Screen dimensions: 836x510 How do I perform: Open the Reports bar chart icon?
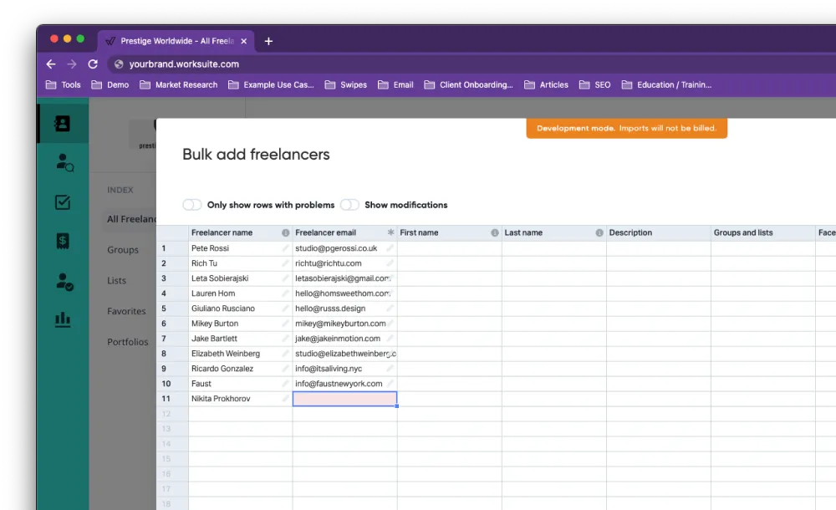click(x=63, y=319)
